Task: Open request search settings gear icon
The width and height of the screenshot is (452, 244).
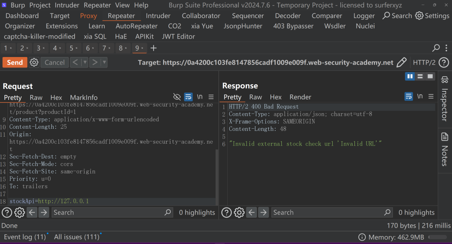Action: [x=20, y=213]
